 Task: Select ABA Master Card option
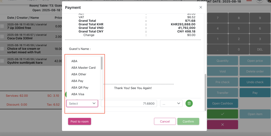pos(83,68)
